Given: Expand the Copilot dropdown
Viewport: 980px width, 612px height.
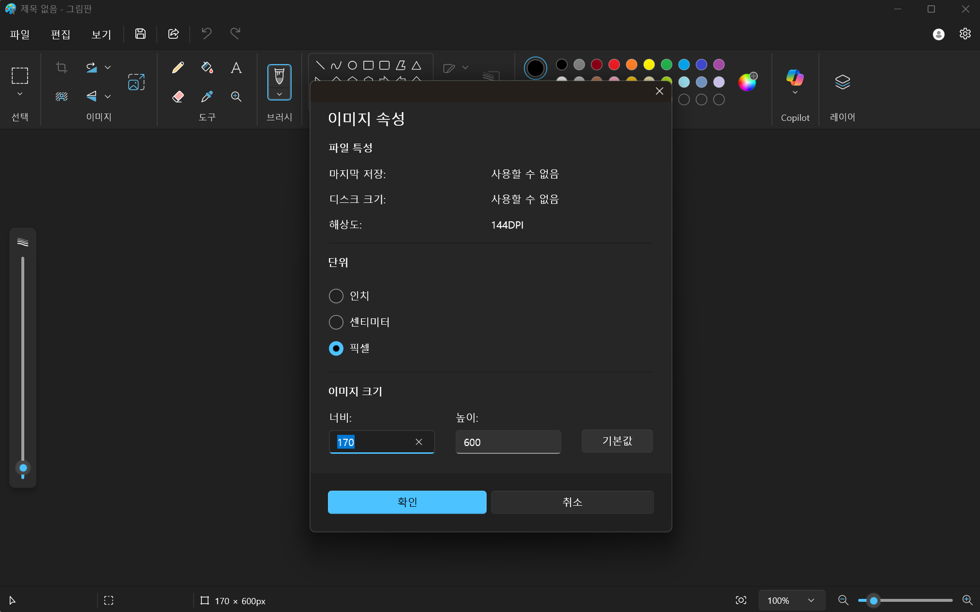Looking at the screenshot, I should click(795, 92).
